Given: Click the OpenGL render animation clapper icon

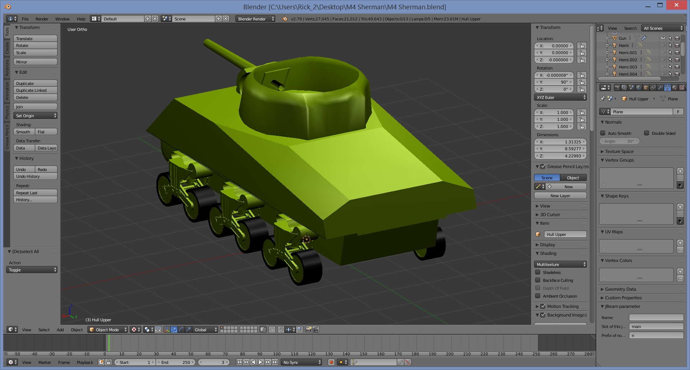Looking at the screenshot, I should point(315,329).
